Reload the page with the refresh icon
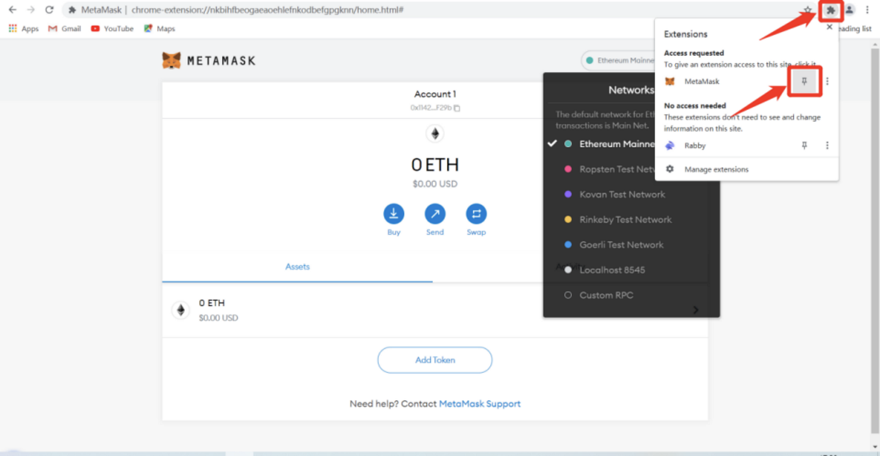The image size is (880, 456). point(49,10)
